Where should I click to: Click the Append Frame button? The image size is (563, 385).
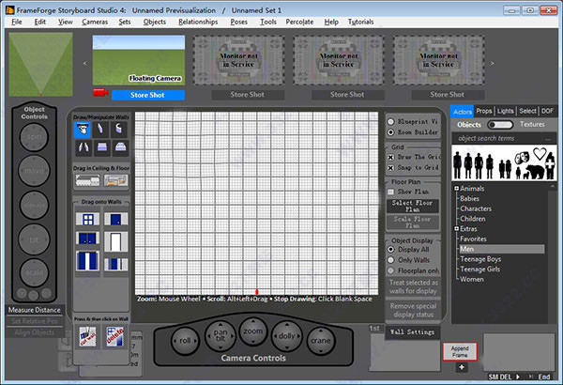[x=460, y=351]
